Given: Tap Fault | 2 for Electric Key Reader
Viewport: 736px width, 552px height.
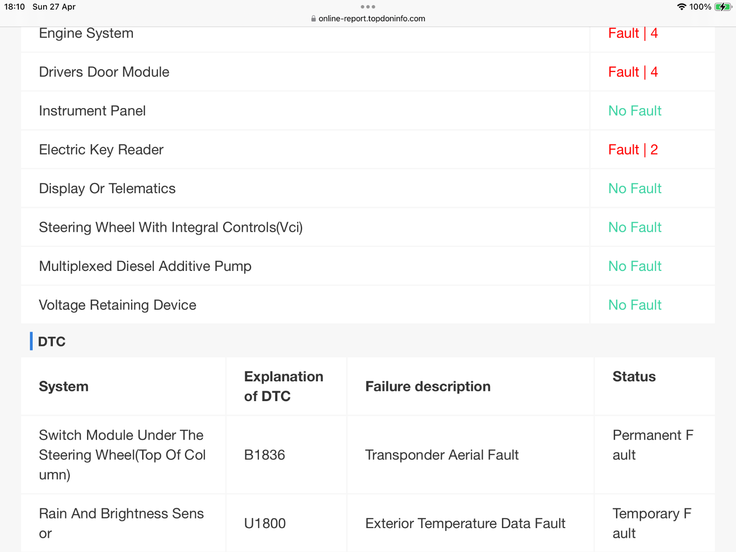Looking at the screenshot, I should coord(633,149).
